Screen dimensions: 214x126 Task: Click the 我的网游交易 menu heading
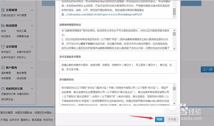tap(14, 89)
